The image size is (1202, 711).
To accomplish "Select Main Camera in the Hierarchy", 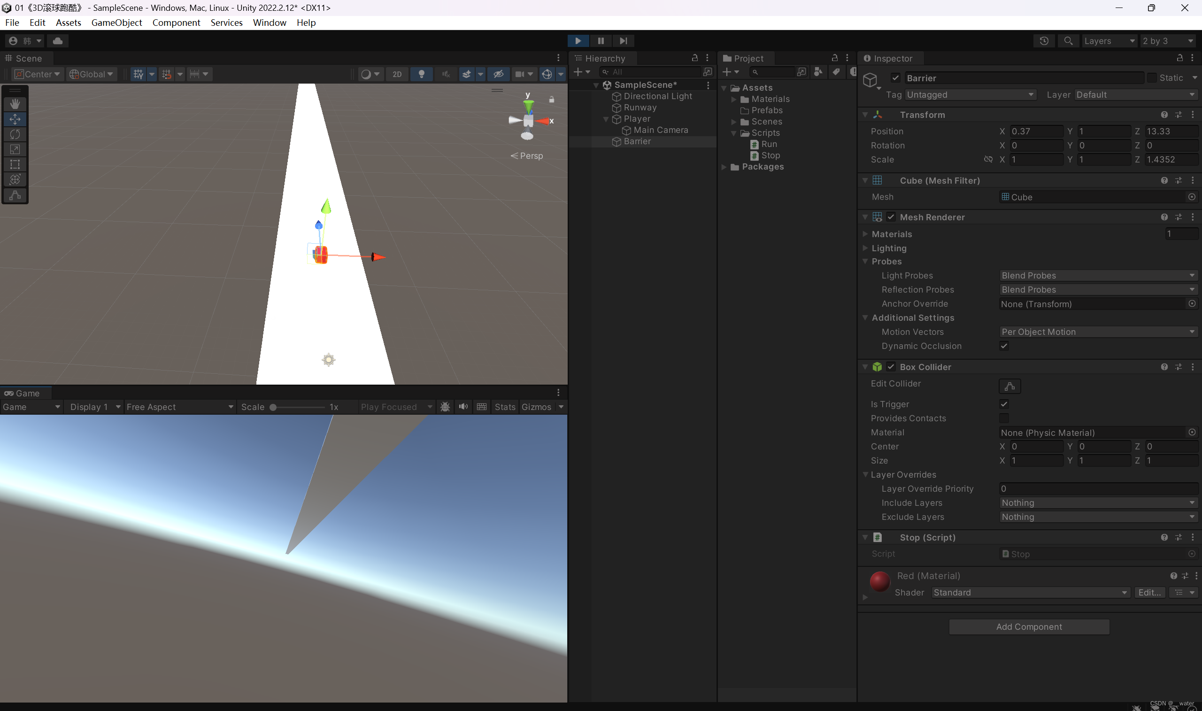I will 660,130.
